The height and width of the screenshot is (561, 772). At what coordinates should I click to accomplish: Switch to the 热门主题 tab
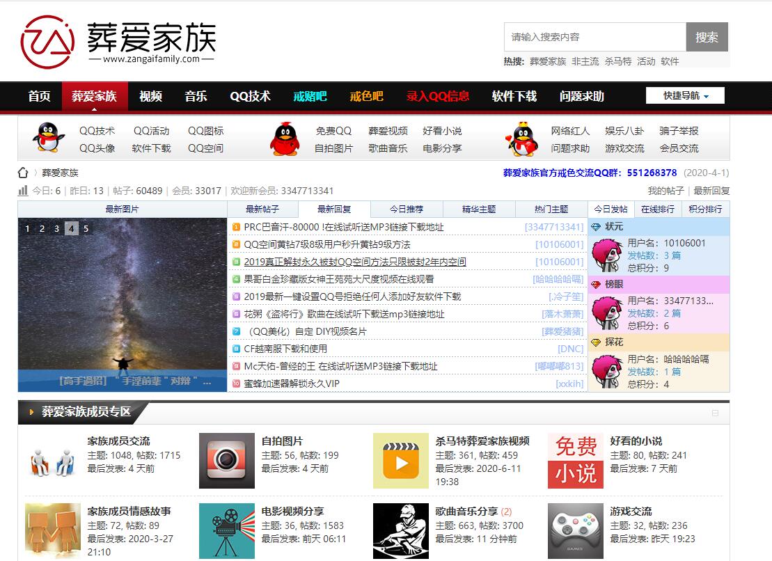(x=551, y=209)
